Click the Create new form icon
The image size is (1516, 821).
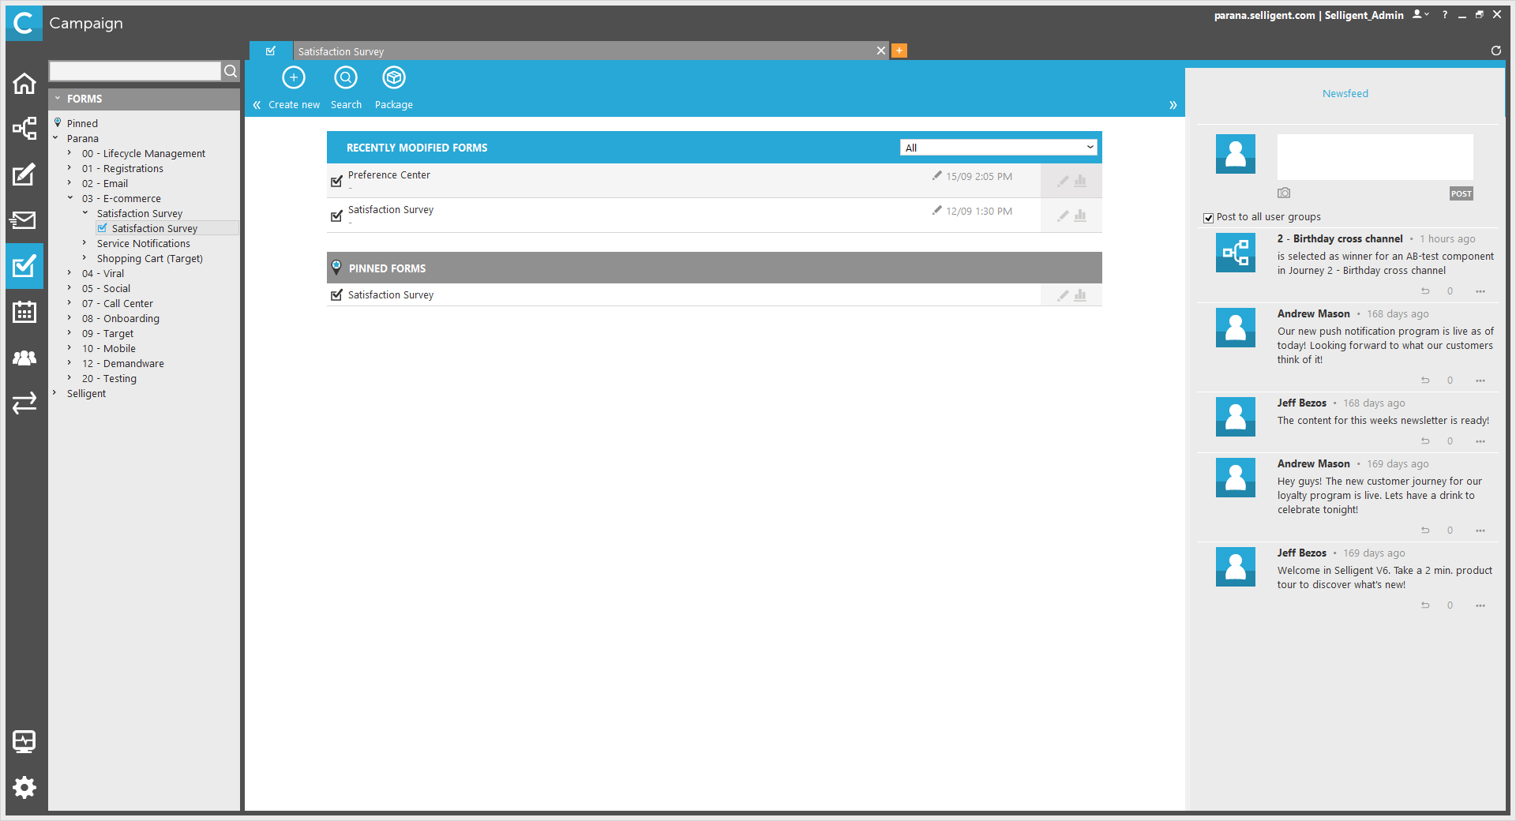pyautogui.click(x=294, y=78)
